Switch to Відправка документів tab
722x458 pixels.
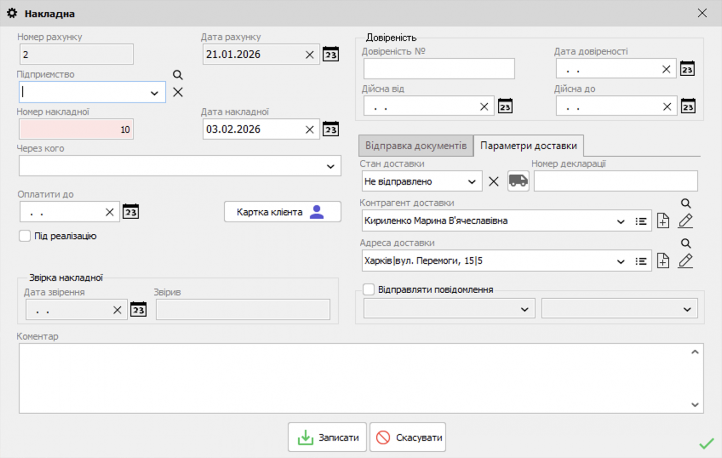pyautogui.click(x=416, y=146)
